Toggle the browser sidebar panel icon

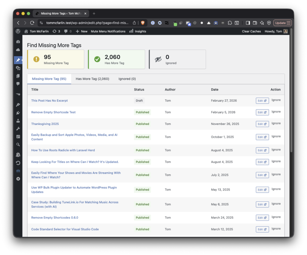tap(248, 23)
